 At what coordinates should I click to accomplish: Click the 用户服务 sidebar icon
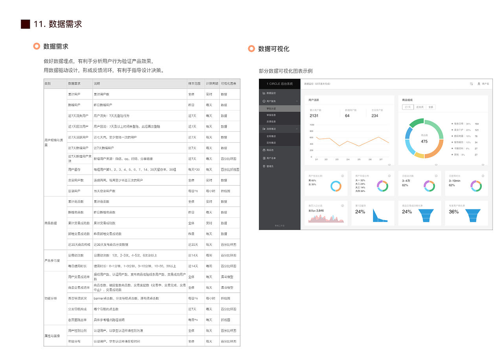pyautogui.click(x=264, y=101)
